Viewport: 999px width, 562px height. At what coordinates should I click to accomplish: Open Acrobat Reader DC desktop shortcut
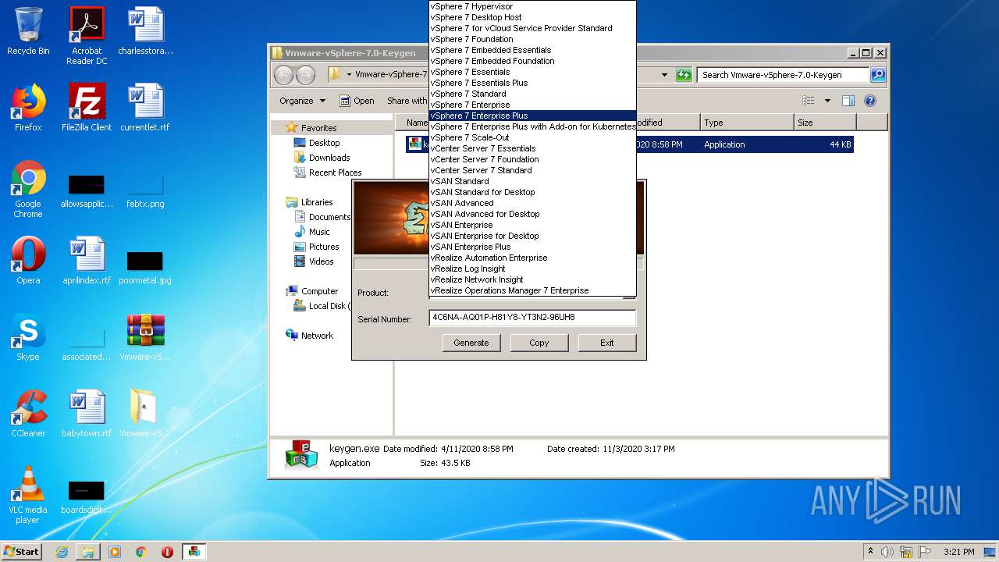[x=87, y=36]
